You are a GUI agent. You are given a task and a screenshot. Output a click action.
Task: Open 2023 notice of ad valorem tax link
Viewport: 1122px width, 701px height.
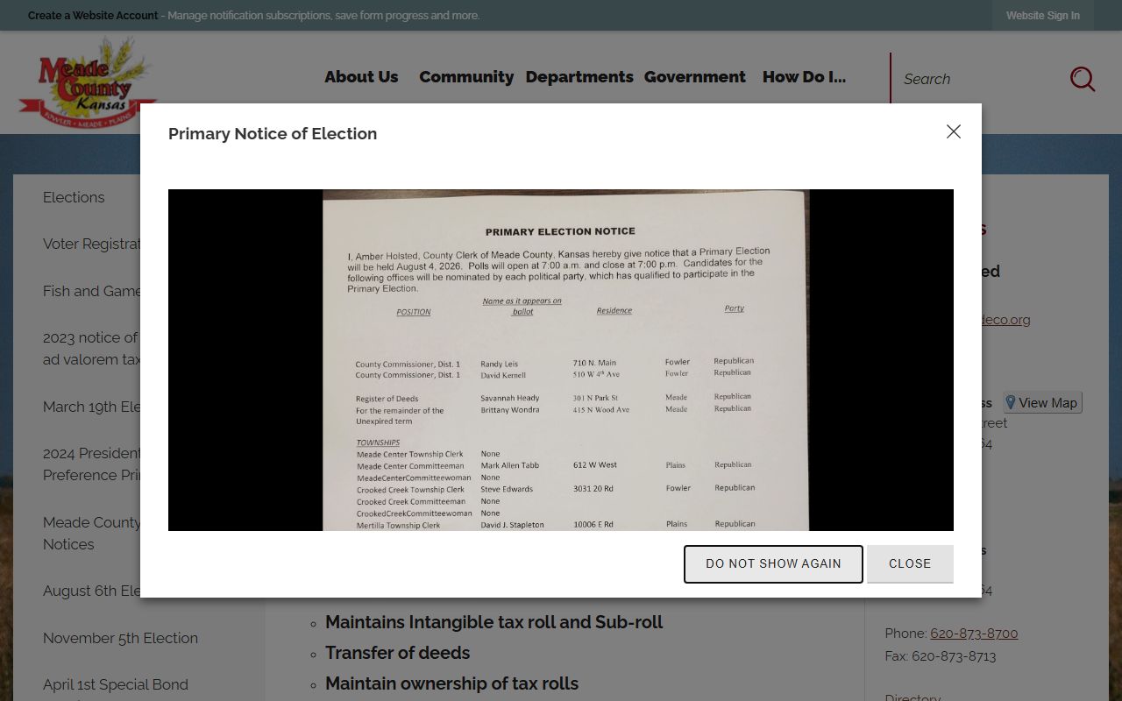[91, 348]
